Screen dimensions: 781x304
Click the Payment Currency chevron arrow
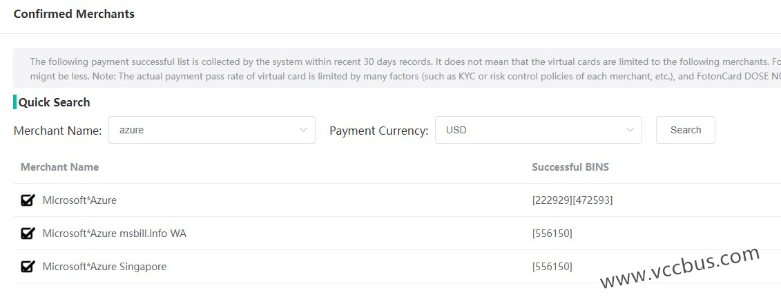coord(630,130)
